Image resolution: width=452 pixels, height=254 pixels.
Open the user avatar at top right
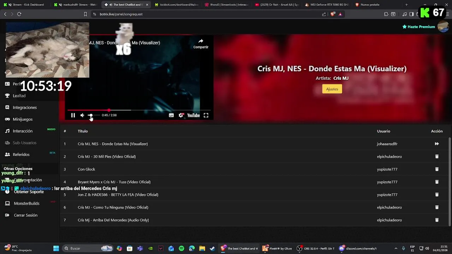[443, 26]
